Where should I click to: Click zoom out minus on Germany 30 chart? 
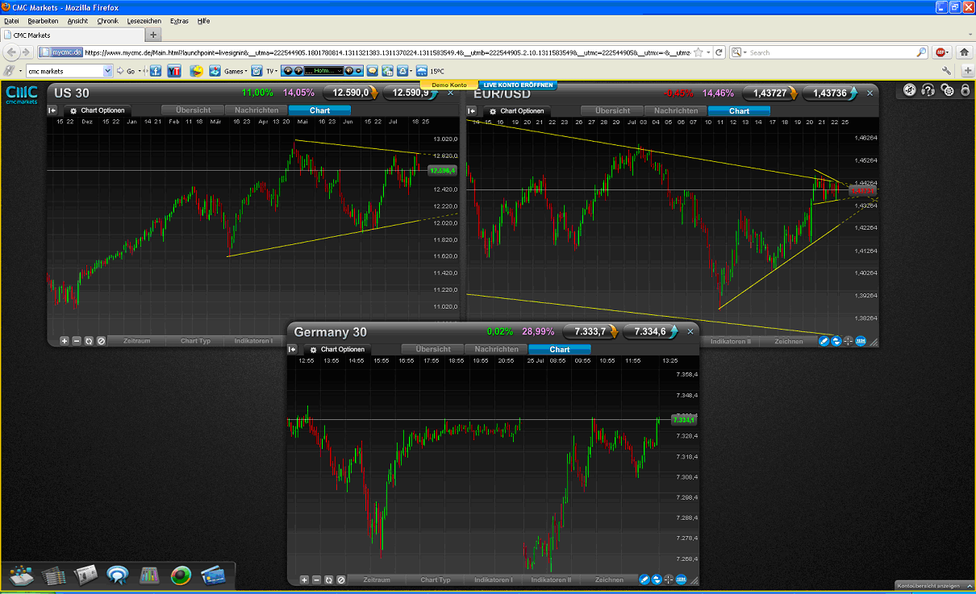tap(316, 579)
